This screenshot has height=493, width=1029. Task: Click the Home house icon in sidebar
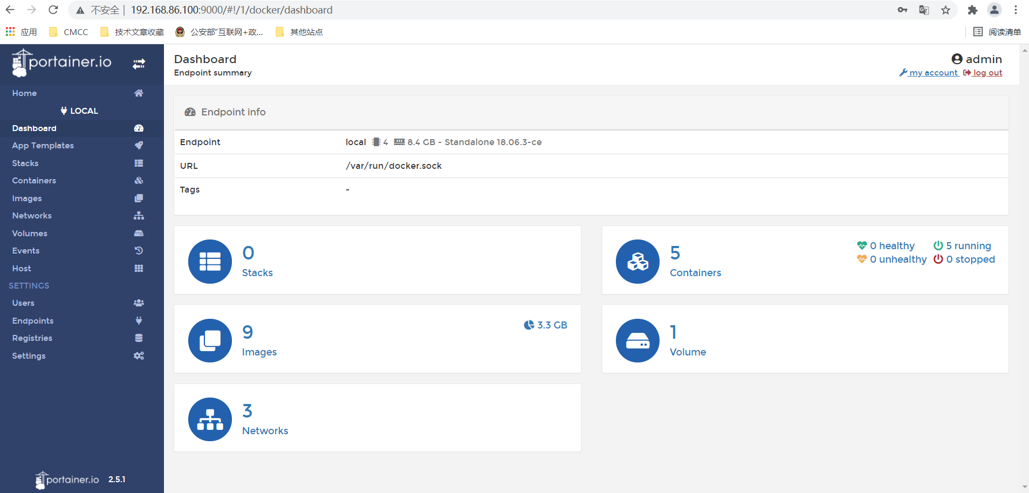[139, 93]
